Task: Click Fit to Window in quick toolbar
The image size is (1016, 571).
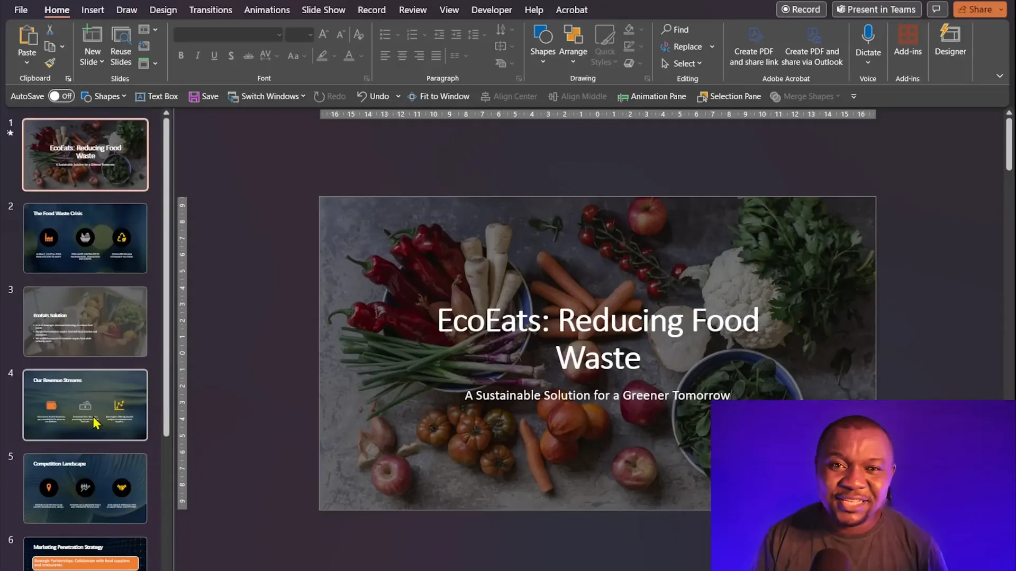Action: tap(438, 96)
